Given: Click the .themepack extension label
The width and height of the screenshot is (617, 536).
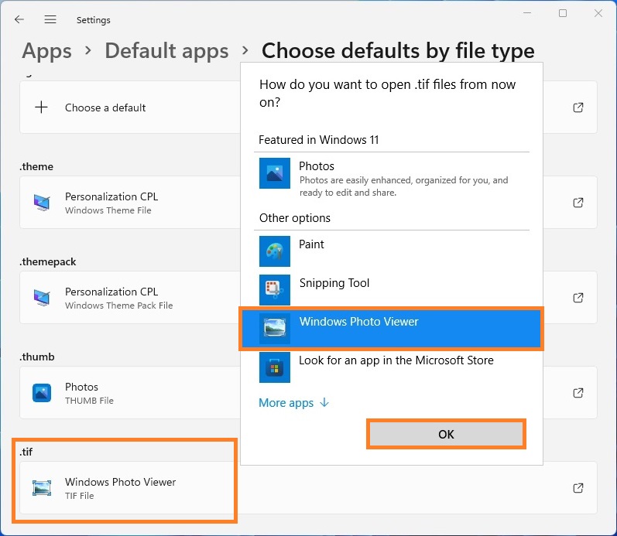Looking at the screenshot, I should pyautogui.click(x=48, y=261).
